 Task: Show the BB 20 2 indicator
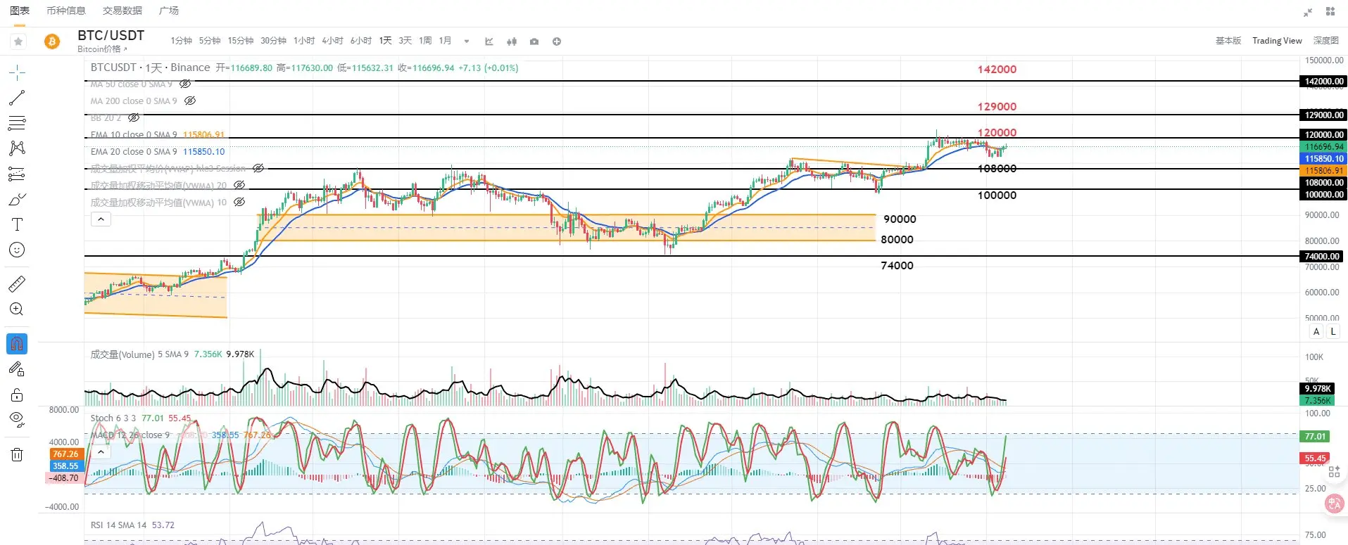134,117
